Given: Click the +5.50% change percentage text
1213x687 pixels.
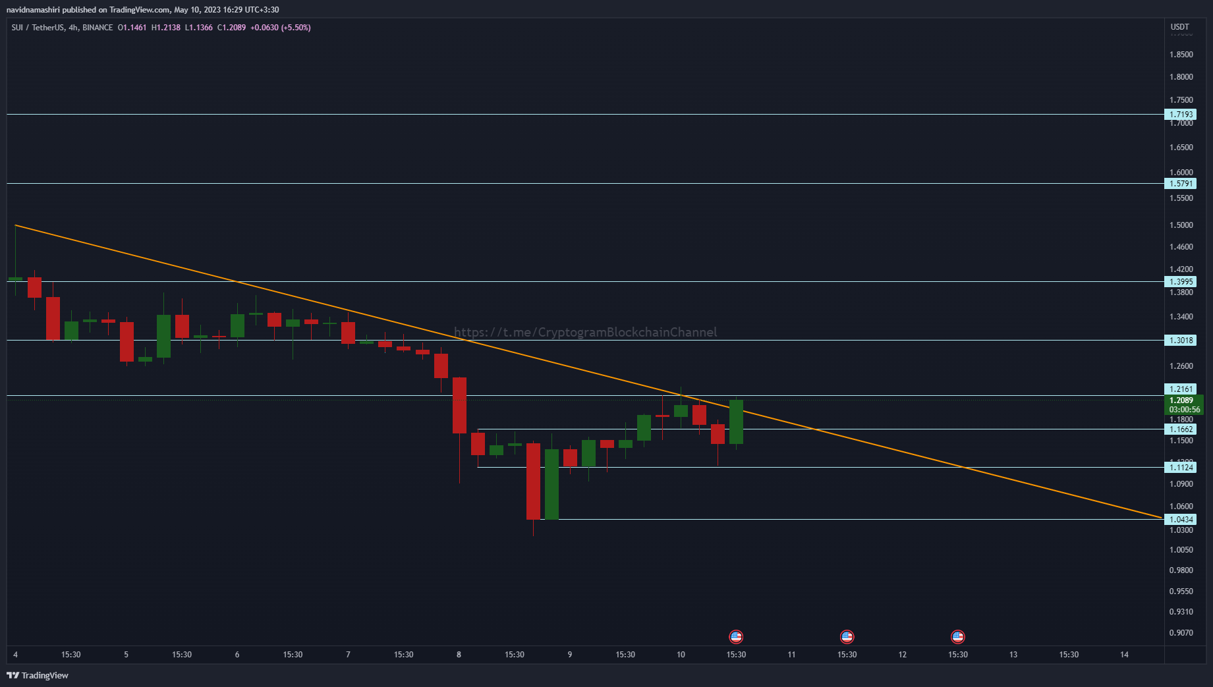Looking at the screenshot, I should 295,28.
